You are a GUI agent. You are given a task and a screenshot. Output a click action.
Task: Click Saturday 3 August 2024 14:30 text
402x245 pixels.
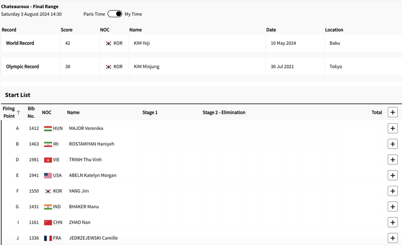point(31,14)
